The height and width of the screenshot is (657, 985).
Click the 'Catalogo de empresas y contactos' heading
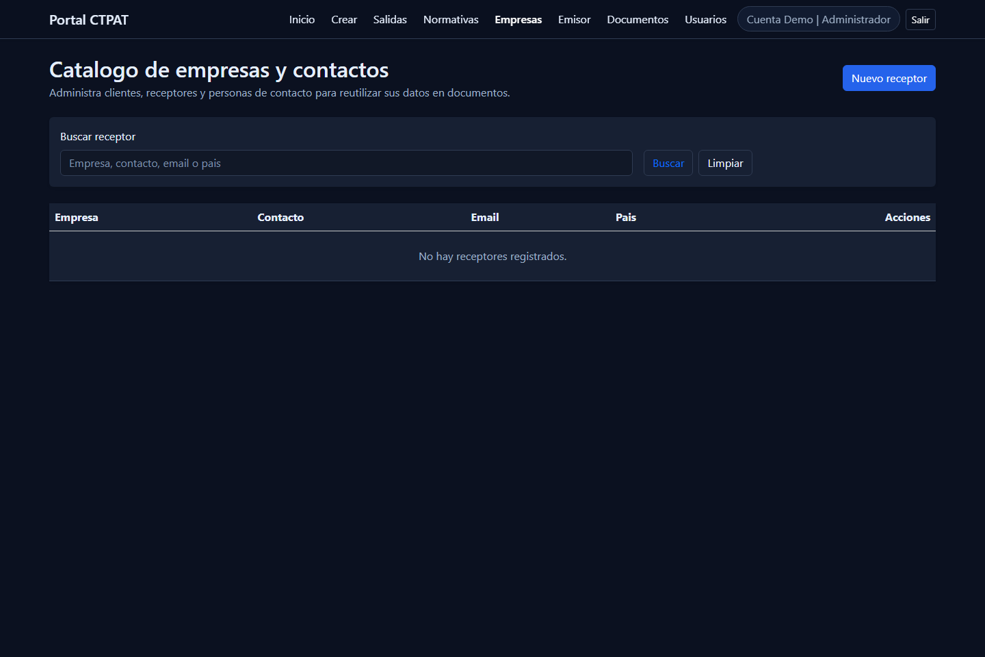click(x=219, y=70)
